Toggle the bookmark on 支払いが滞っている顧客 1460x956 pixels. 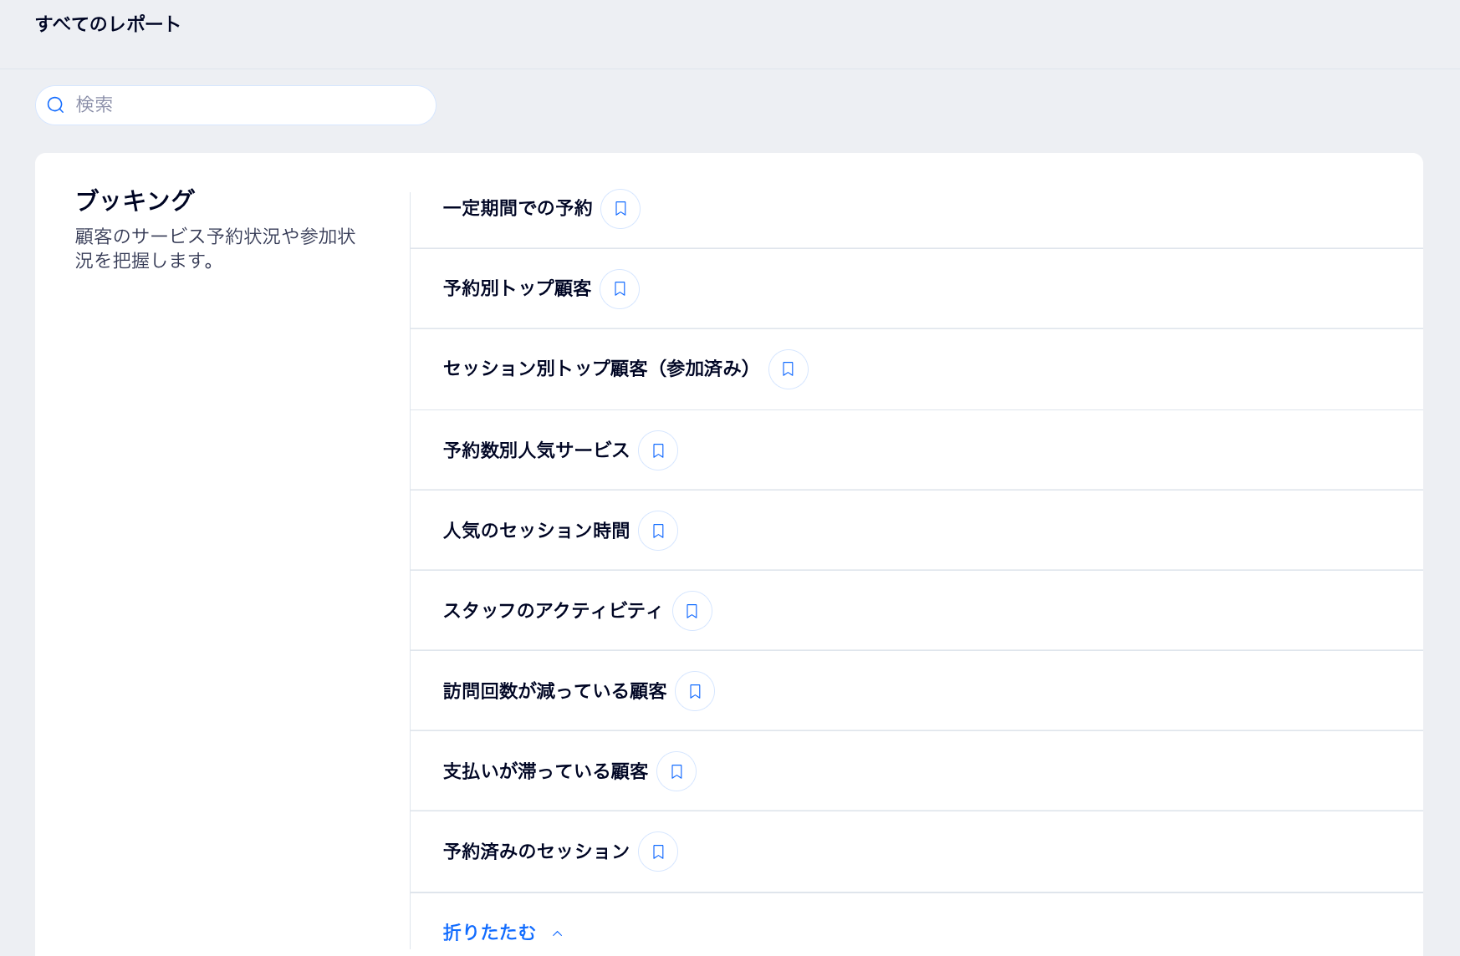click(x=676, y=771)
